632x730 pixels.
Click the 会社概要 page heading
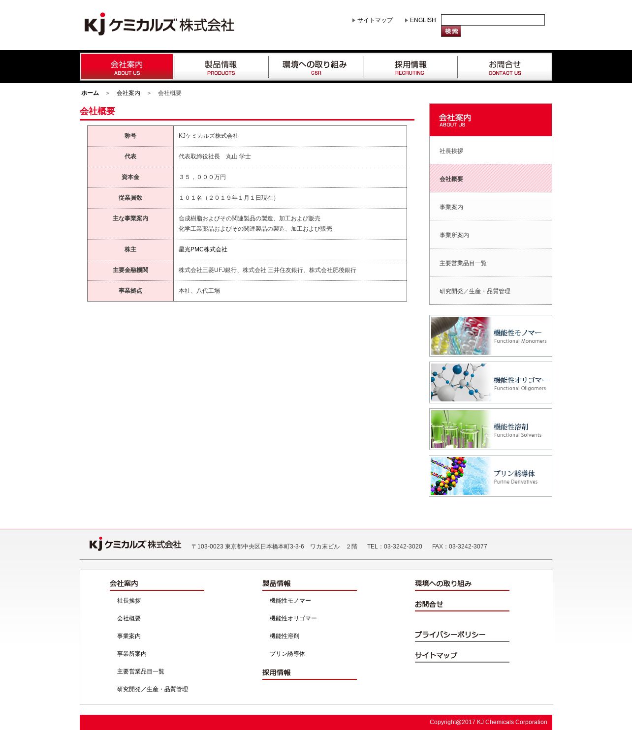coord(97,111)
